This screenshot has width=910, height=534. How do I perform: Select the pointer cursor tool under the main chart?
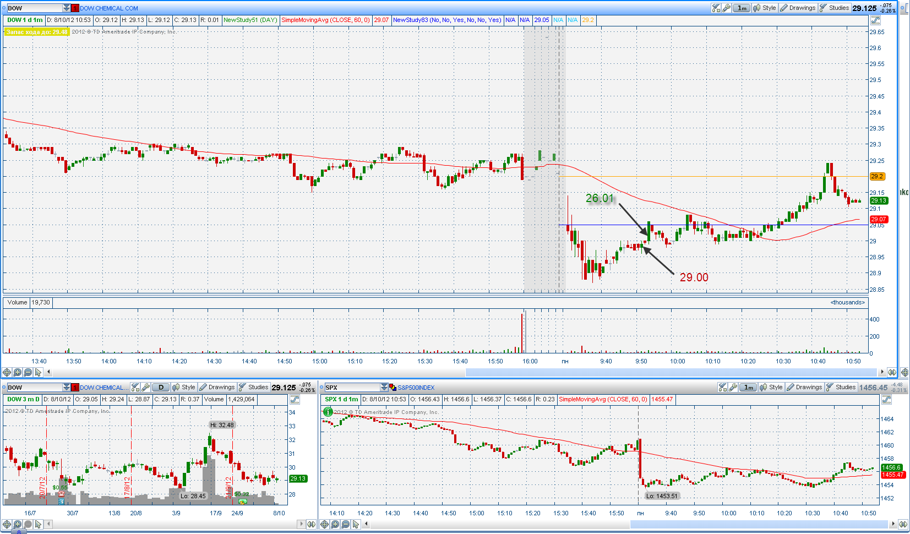[x=38, y=372]
